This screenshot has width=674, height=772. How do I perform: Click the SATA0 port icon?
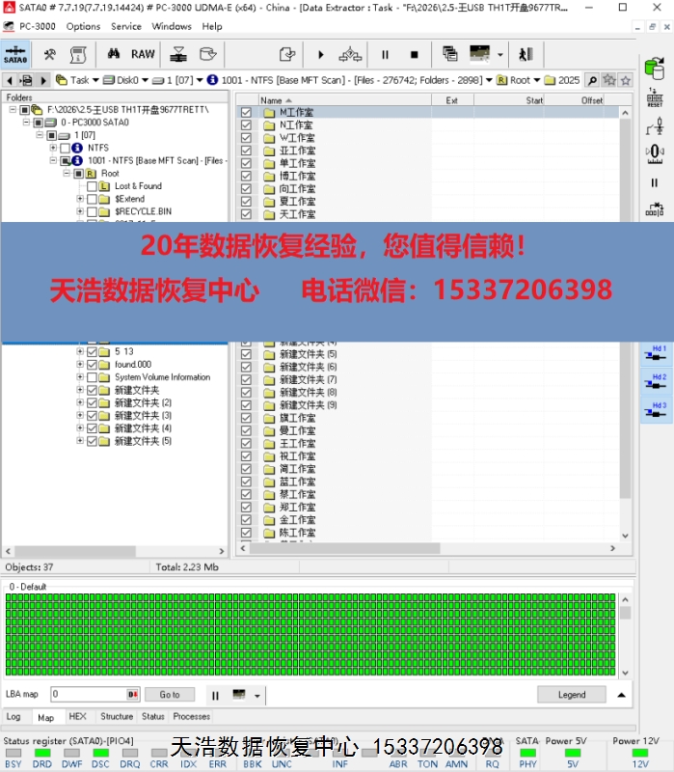pyautogui.click(x=15, y=54)
